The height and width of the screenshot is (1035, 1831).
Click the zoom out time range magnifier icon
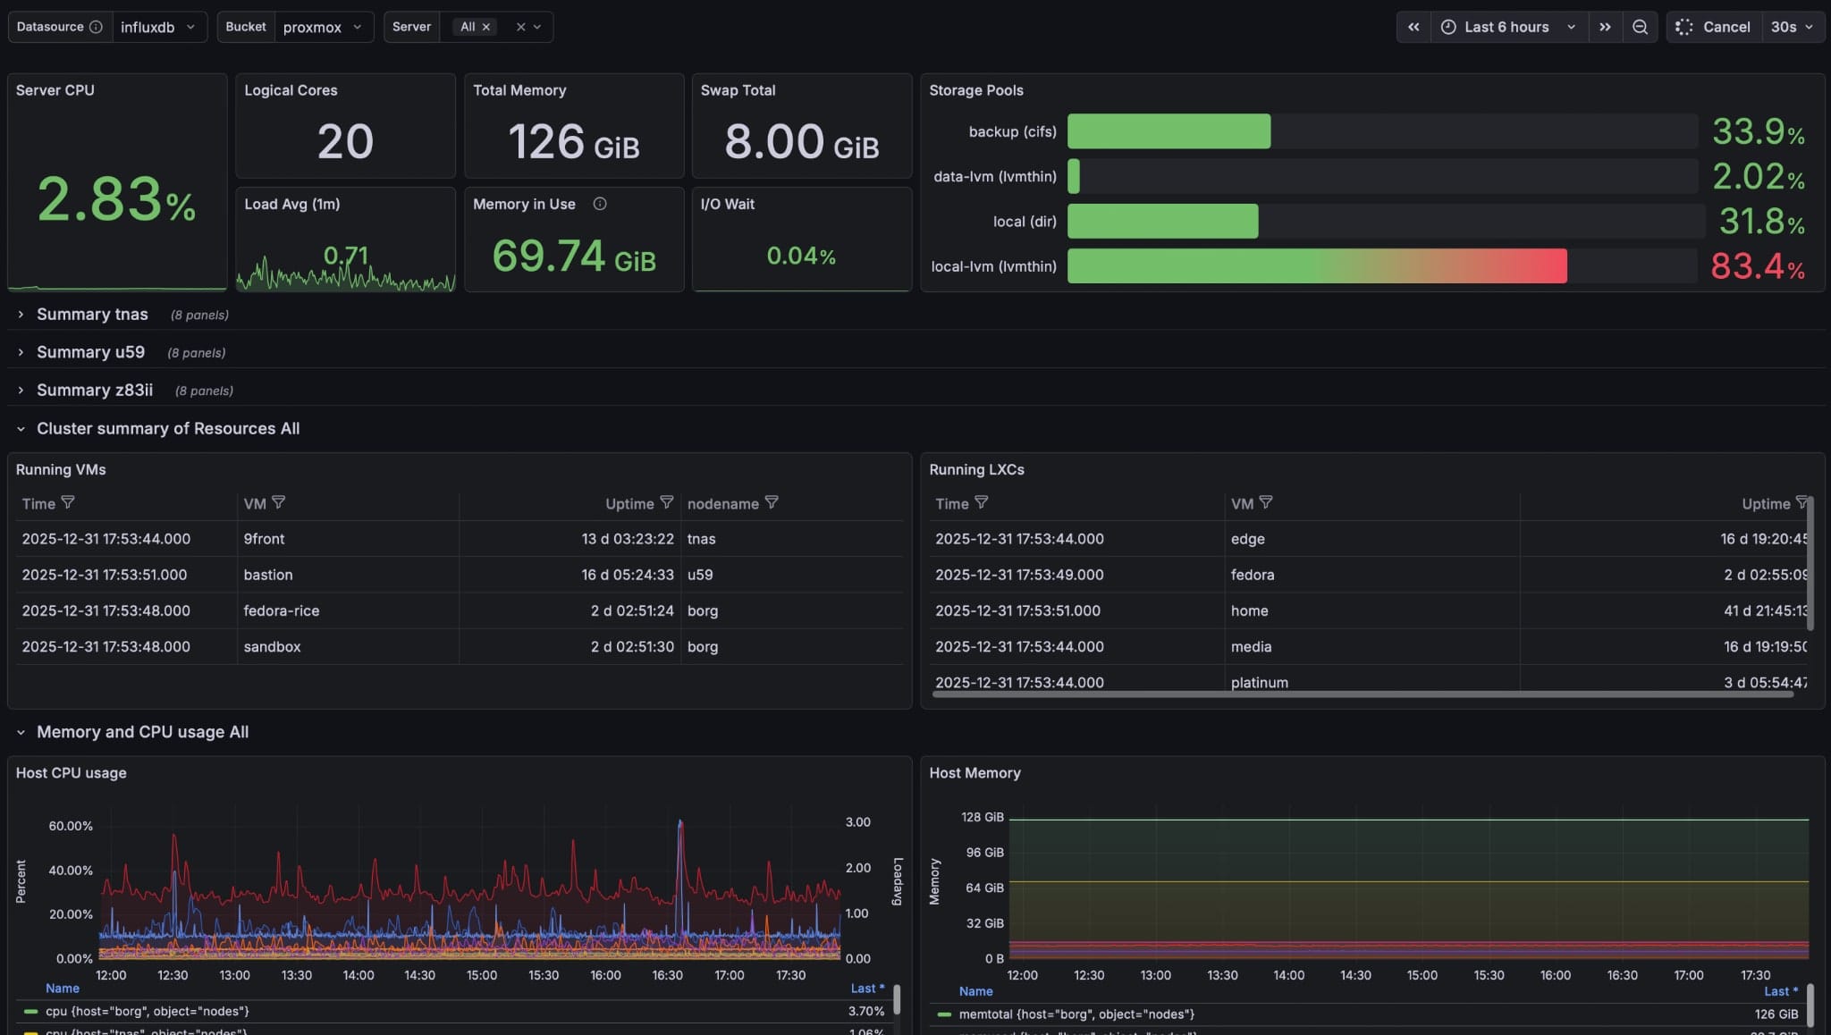1640,27
